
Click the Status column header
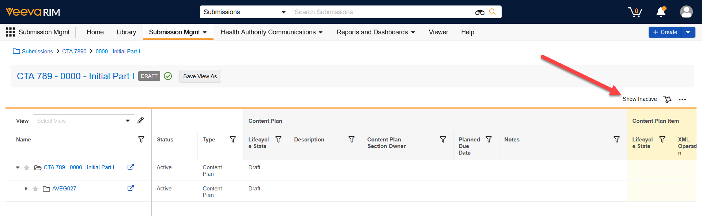pyautogui.click(x=165, y=140)
